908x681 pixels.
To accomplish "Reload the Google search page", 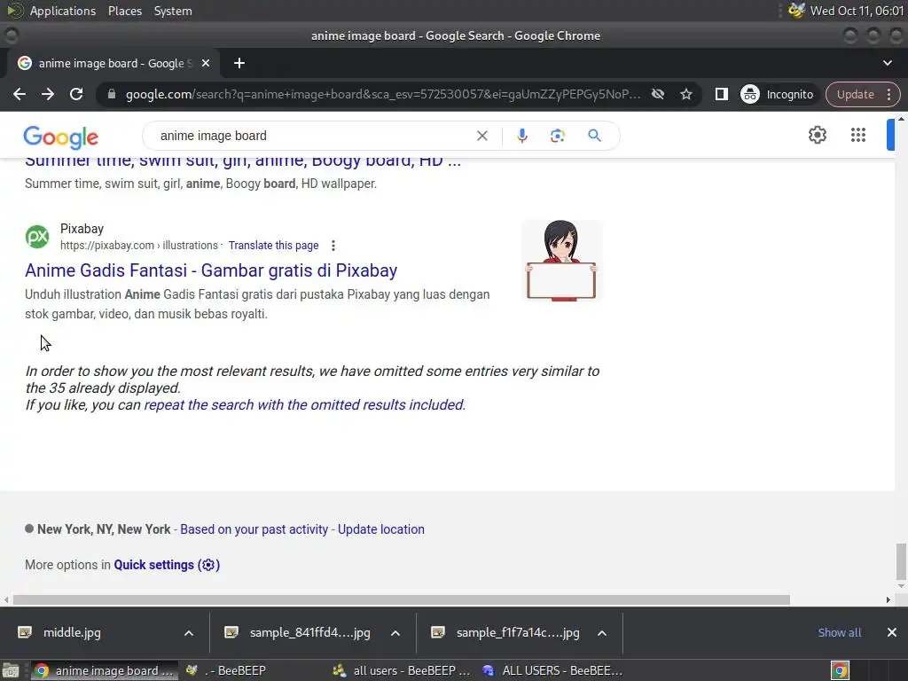I will tap(76, 94).
